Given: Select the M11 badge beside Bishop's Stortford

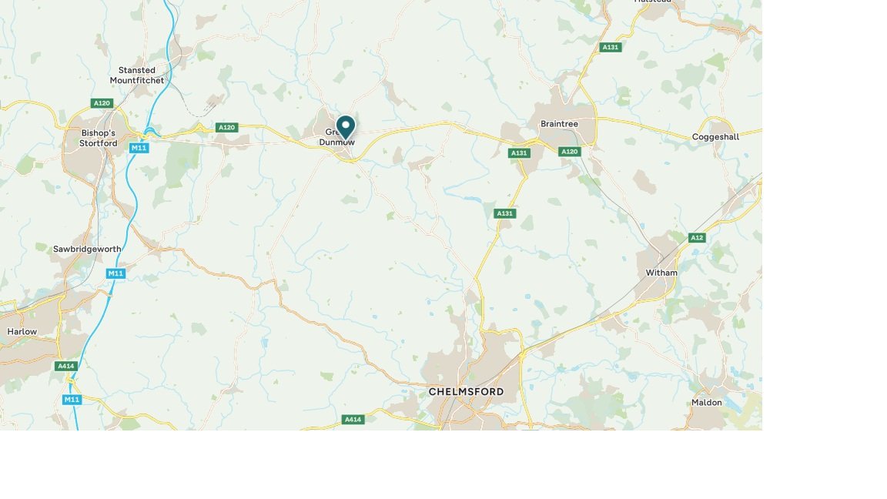Looking at the screenshot, I should coord(139,148).
